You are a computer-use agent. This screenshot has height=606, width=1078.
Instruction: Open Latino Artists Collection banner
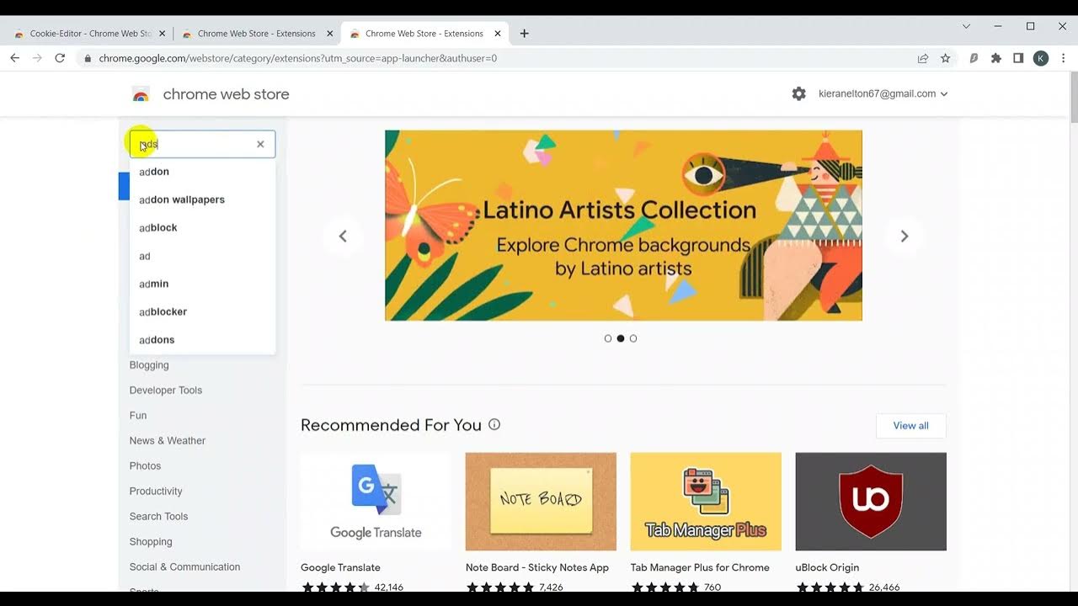(623, 226)
